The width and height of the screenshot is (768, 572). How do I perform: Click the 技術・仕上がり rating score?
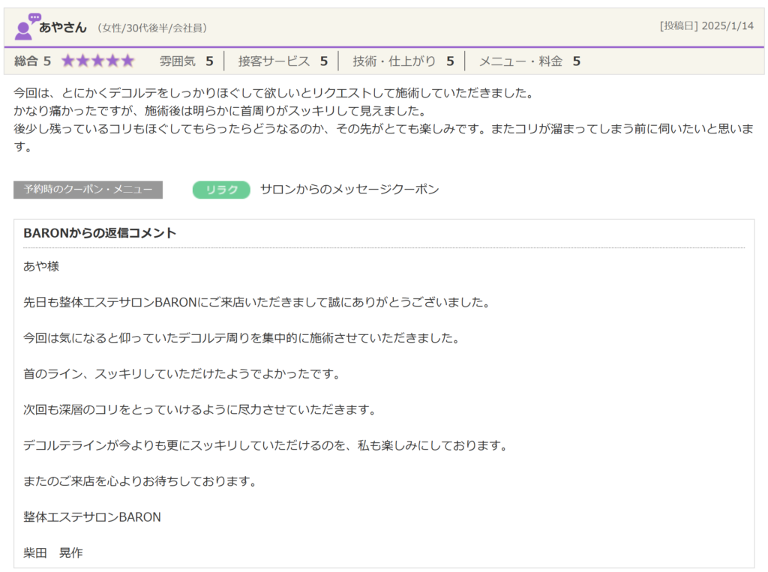(403, 61)
